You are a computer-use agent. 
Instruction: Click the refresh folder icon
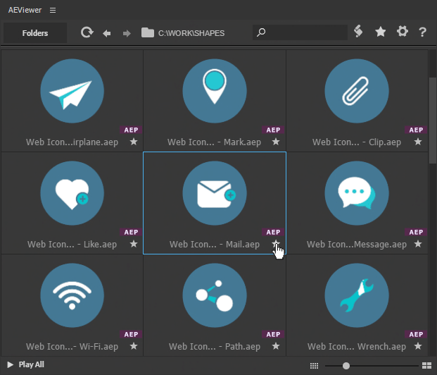(87, 32)
